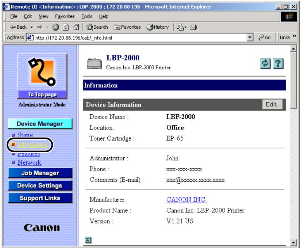The image size is (300, 248).
Task: Click the green page refresh icon
Action: click(265, 63)
